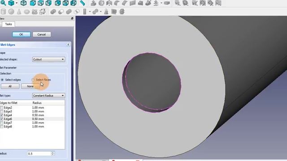Set front view with solid-face cube icon
The height and width of the screenshot is (161, 287).
click(33, 3)
